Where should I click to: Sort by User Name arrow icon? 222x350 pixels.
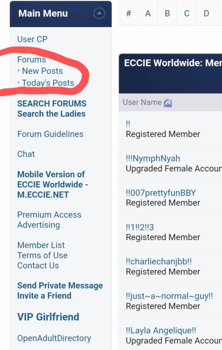pyautogui.click(x=168, y=103)
